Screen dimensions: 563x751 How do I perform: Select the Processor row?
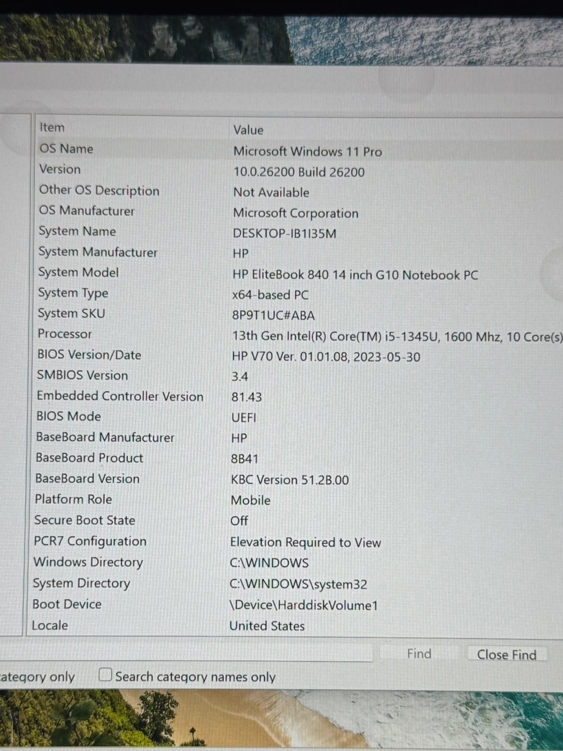65,334
